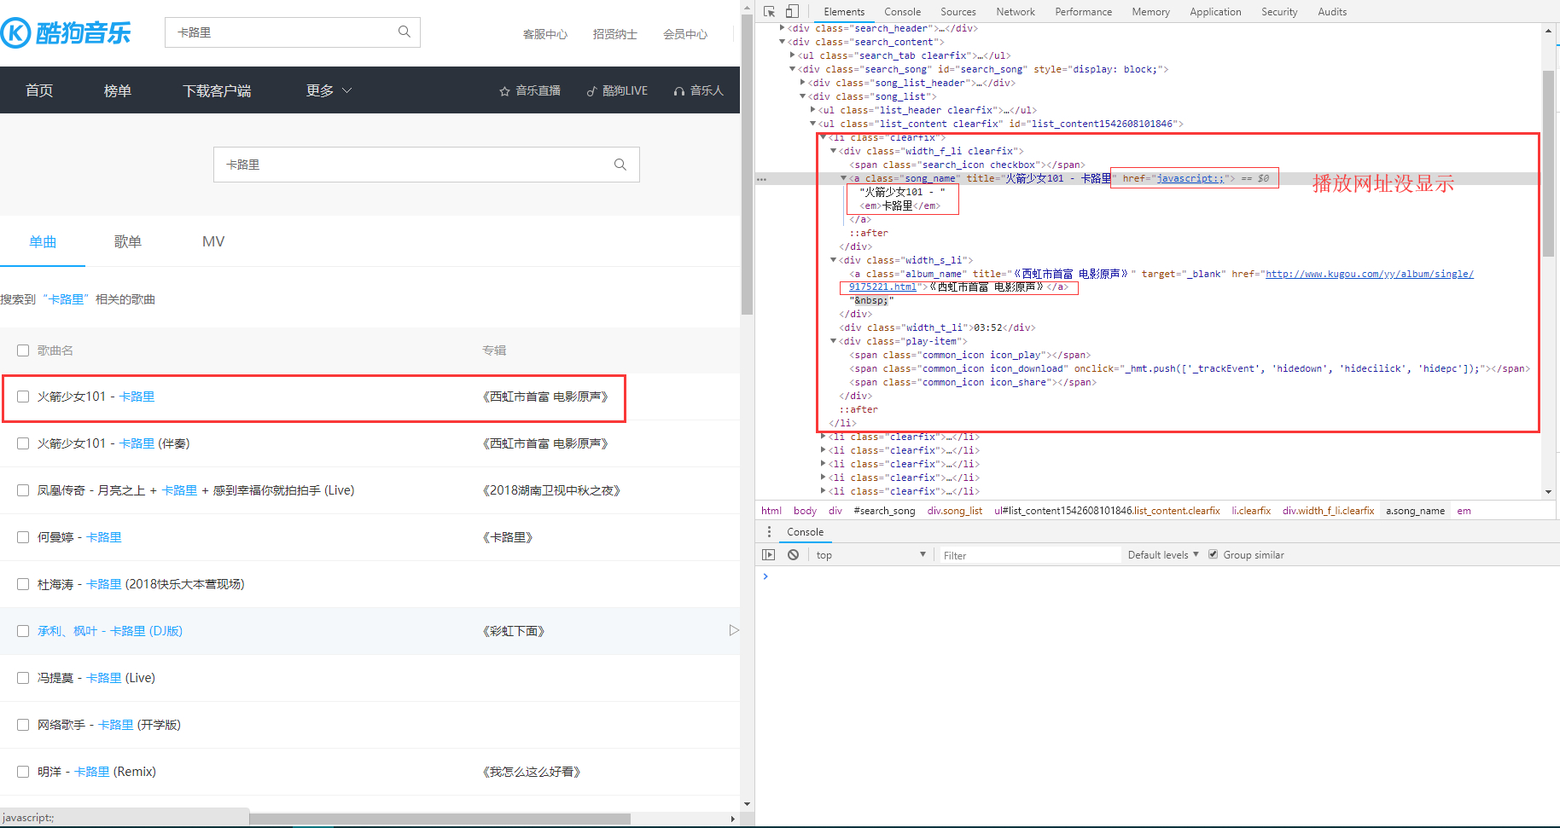Open 更多 dropdown in navigation bar
Viewport: 1560px width, 828px height.
(x=329, y=90)
